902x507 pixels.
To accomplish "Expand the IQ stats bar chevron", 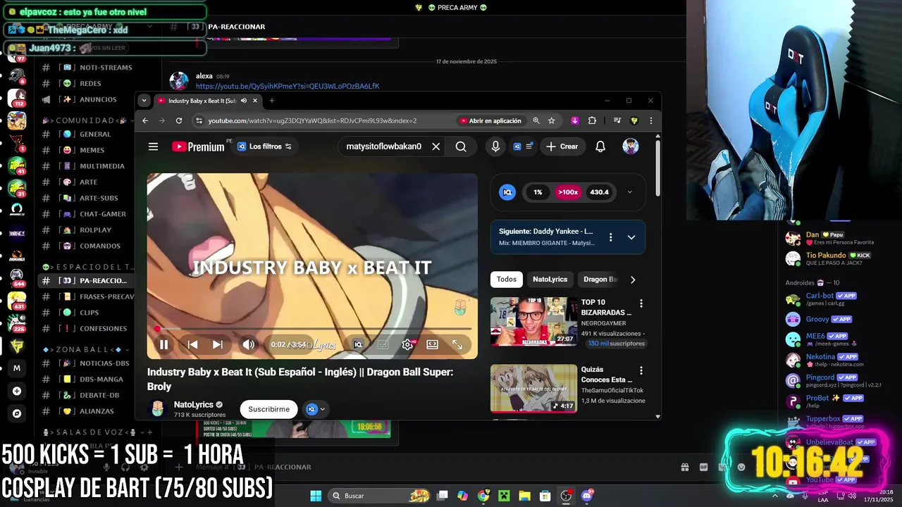I will coord(629,192).
